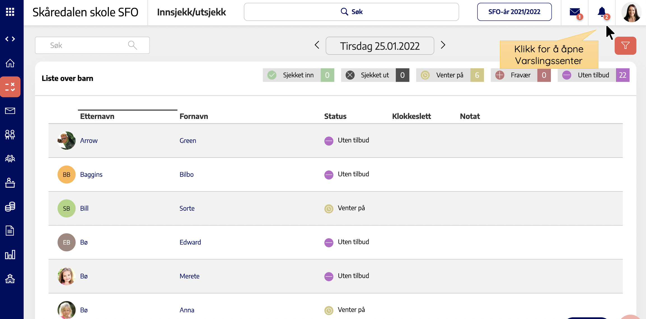646x319 pixels.
Task: Open the staff desk sidebar icon
Action: [10, 183]
